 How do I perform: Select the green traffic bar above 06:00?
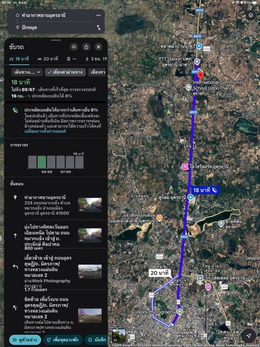[41, 162]
